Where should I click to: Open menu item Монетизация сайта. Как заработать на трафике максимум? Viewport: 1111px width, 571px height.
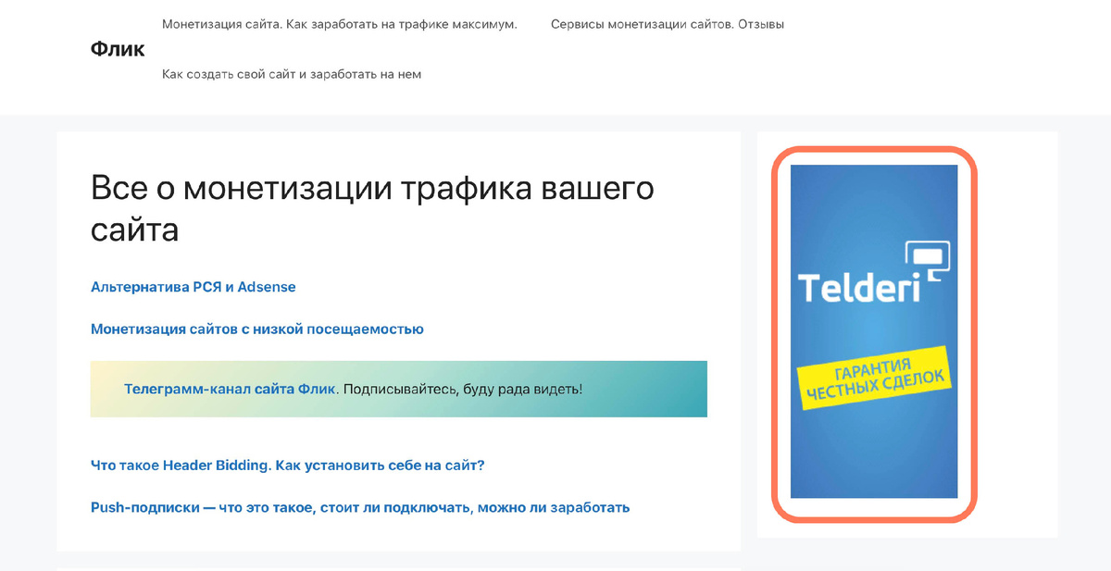[x=340, y=24]
